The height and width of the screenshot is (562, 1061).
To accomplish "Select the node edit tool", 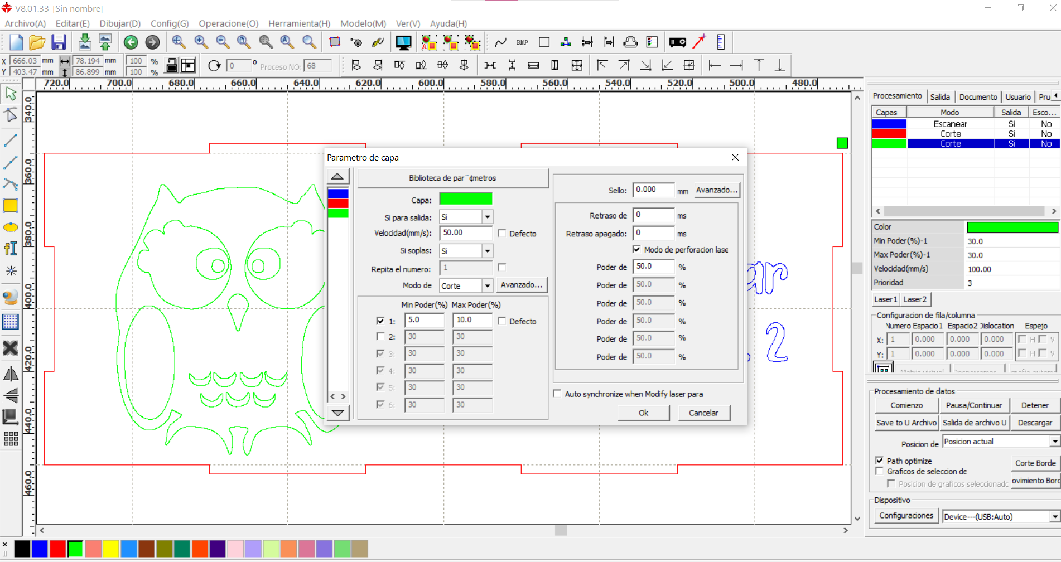I will (x=11, y=115).
